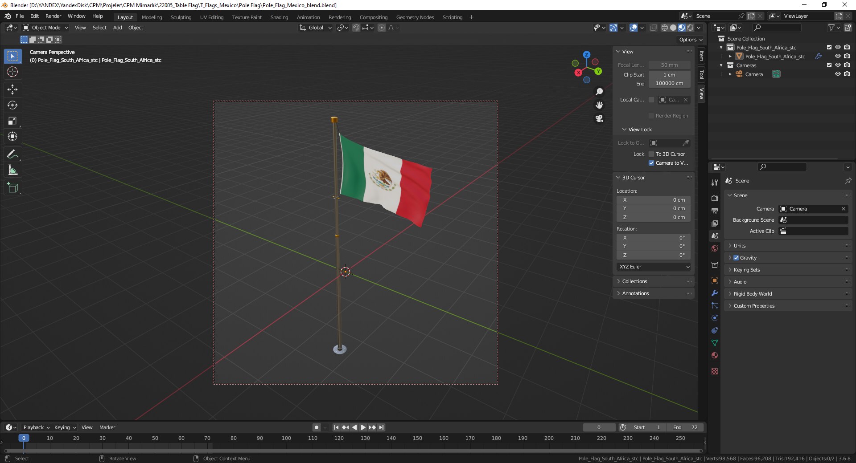Disable rendering for Camera object
This screenshot has height=463, width=856.
coord(847,74)
